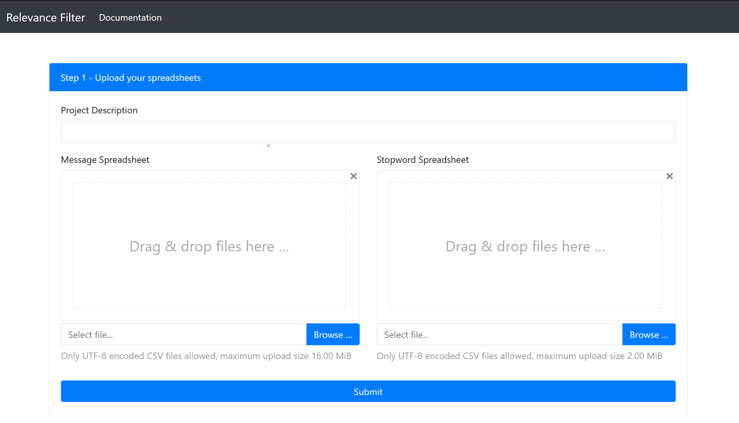Click the 2.00 MiB upload size hint

click(519, 356)
